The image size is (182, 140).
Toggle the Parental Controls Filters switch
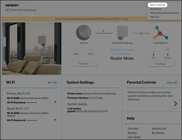[x=177, y=82]
